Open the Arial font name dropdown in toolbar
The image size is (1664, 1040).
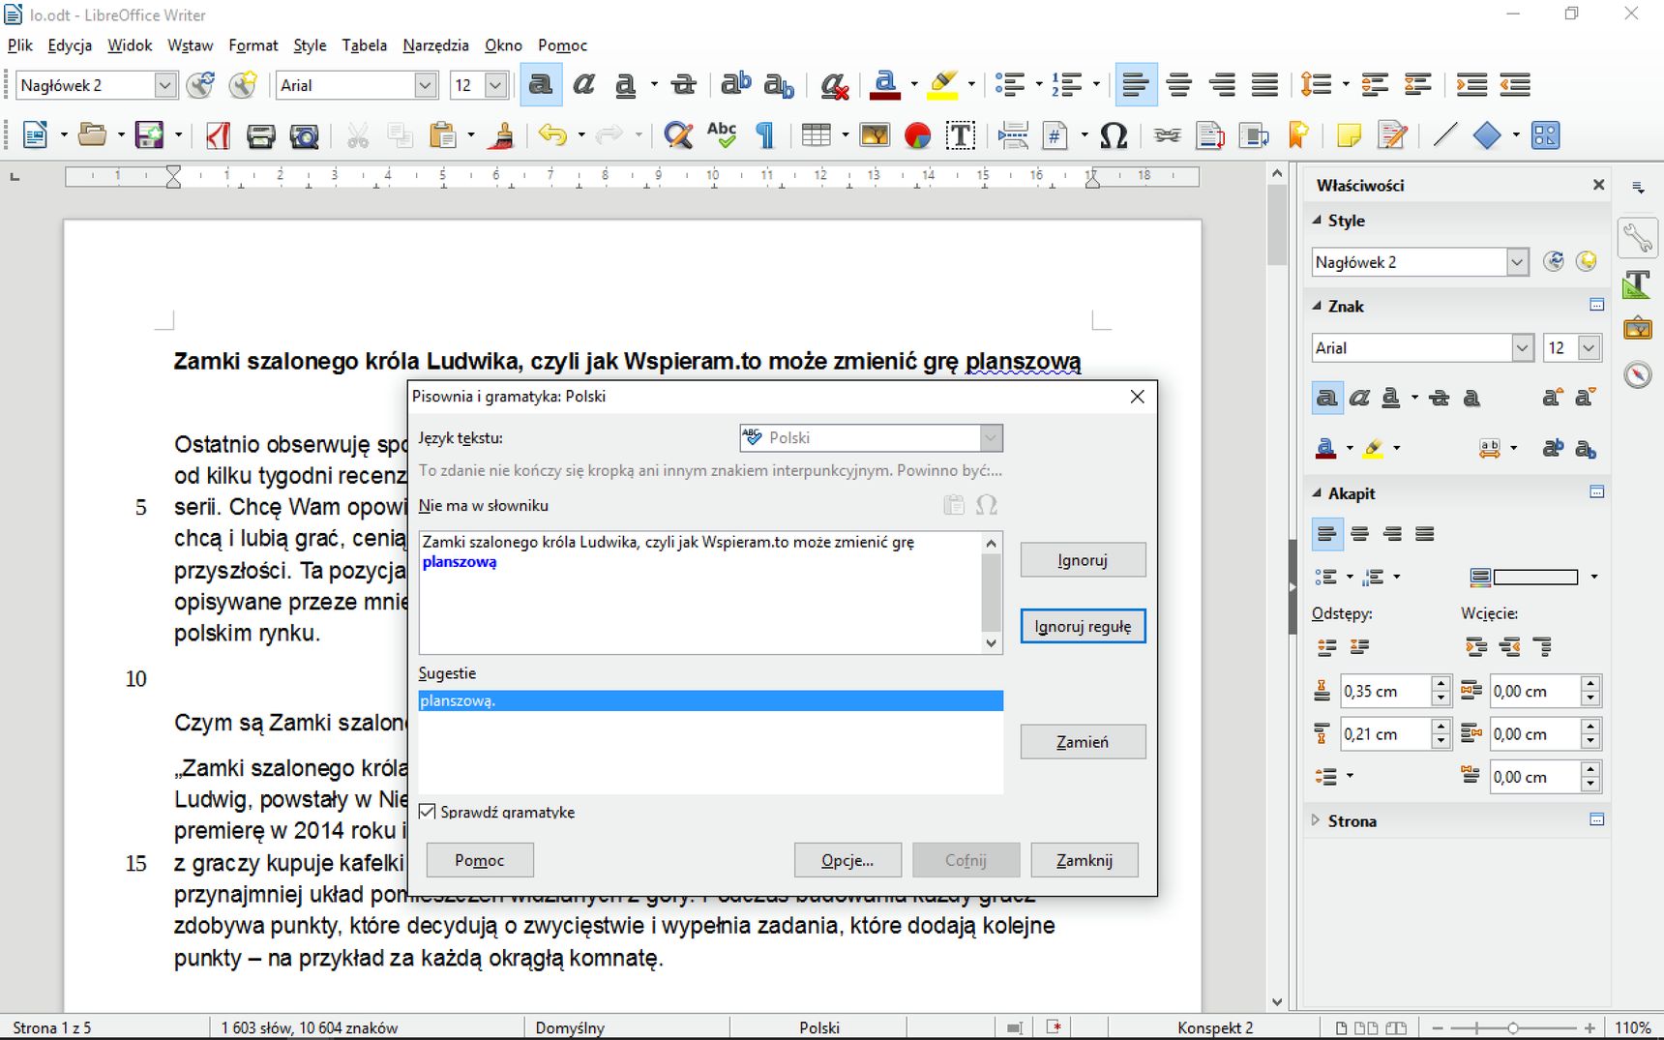pos(425,85)
